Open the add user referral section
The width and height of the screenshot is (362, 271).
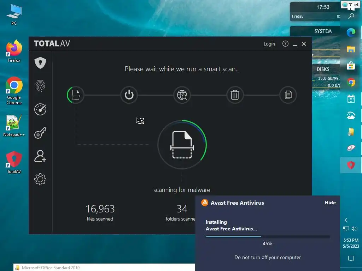(40, 156)
